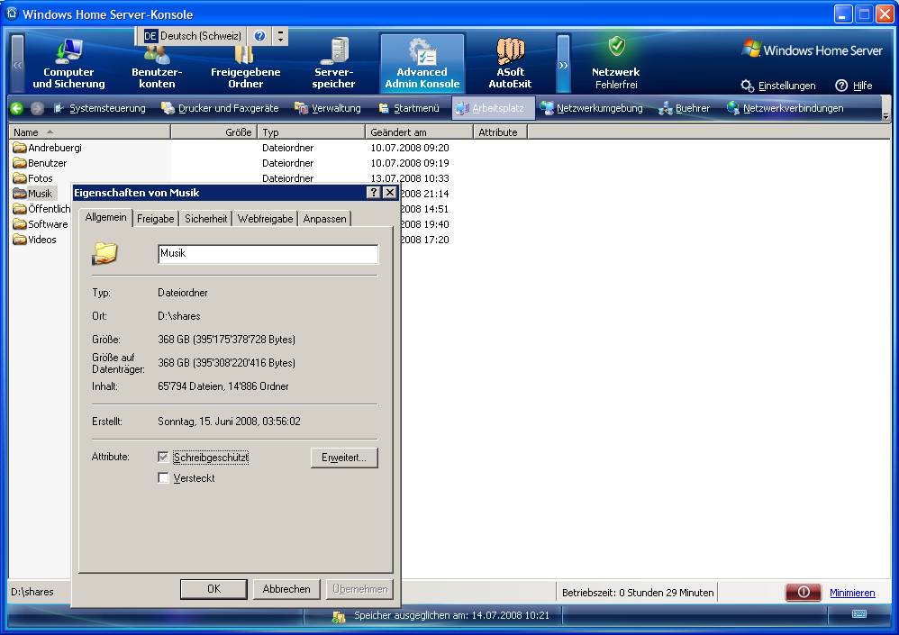Click the Minimieren link
The height and width of the screenshot is (635, 899).
click(852, 593)
